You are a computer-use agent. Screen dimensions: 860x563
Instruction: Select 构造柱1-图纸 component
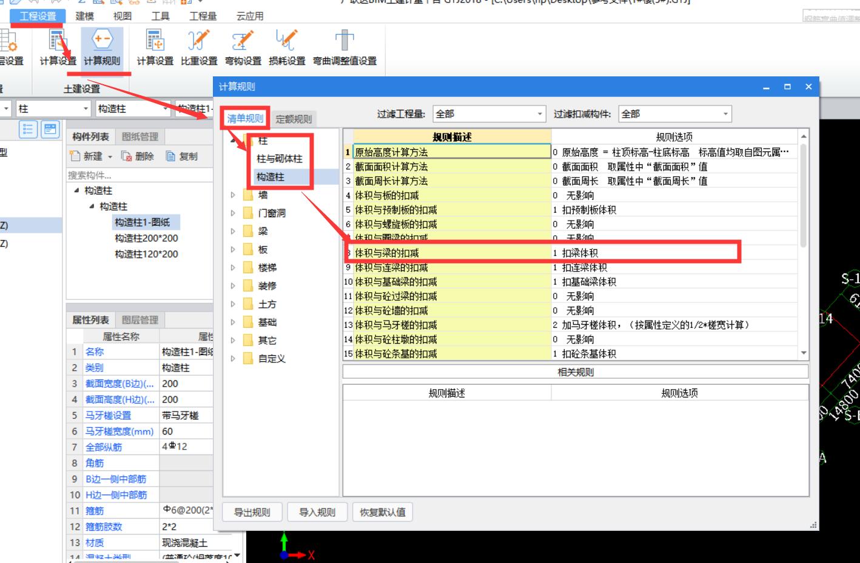click(x=143, y=222)
